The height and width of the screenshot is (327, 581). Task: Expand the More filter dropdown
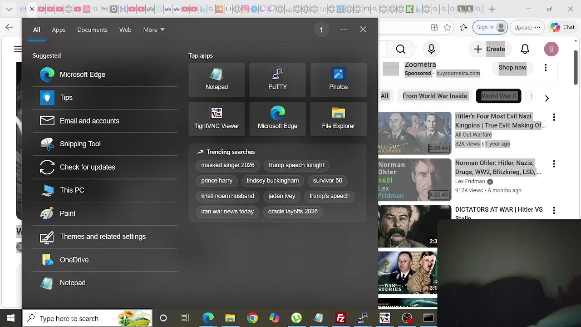point(154,30)
